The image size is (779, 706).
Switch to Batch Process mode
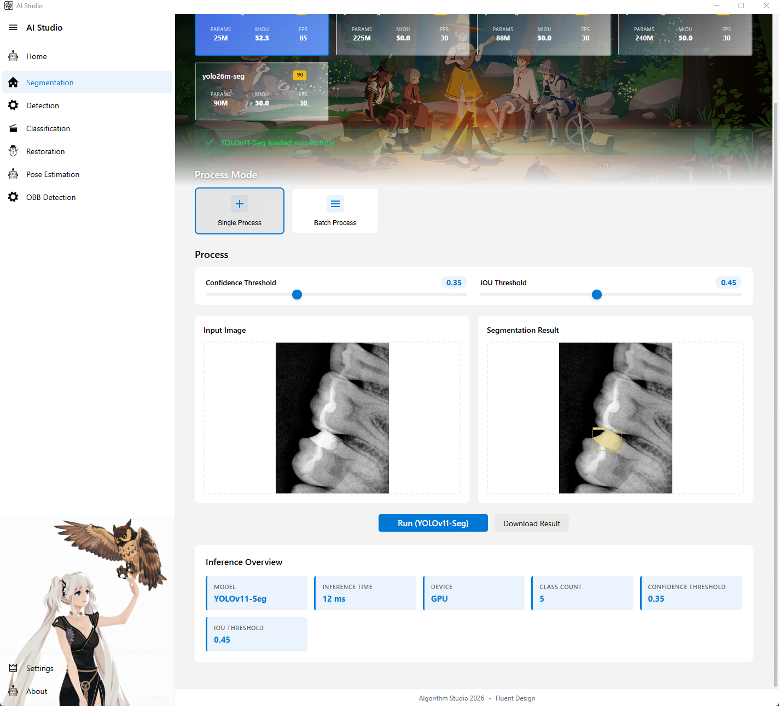point(335,211)
